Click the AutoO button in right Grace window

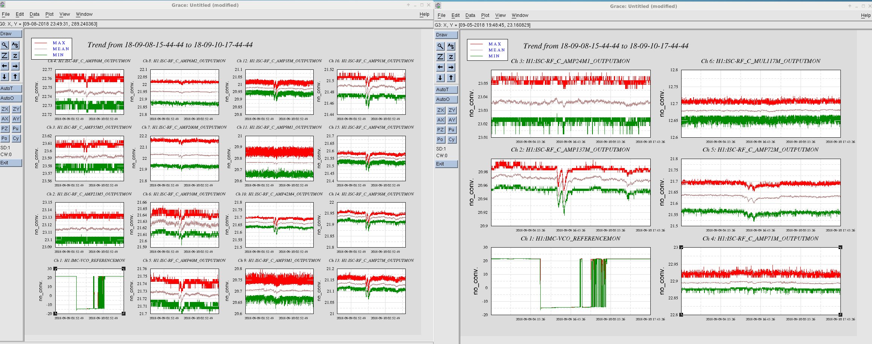446,99
